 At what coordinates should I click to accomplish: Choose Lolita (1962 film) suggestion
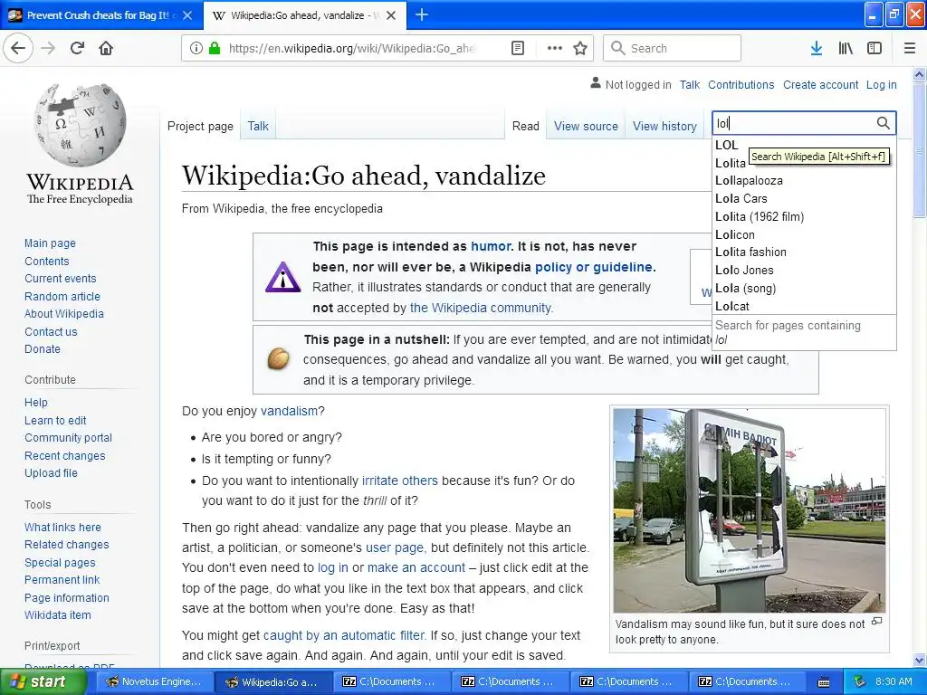804,216
